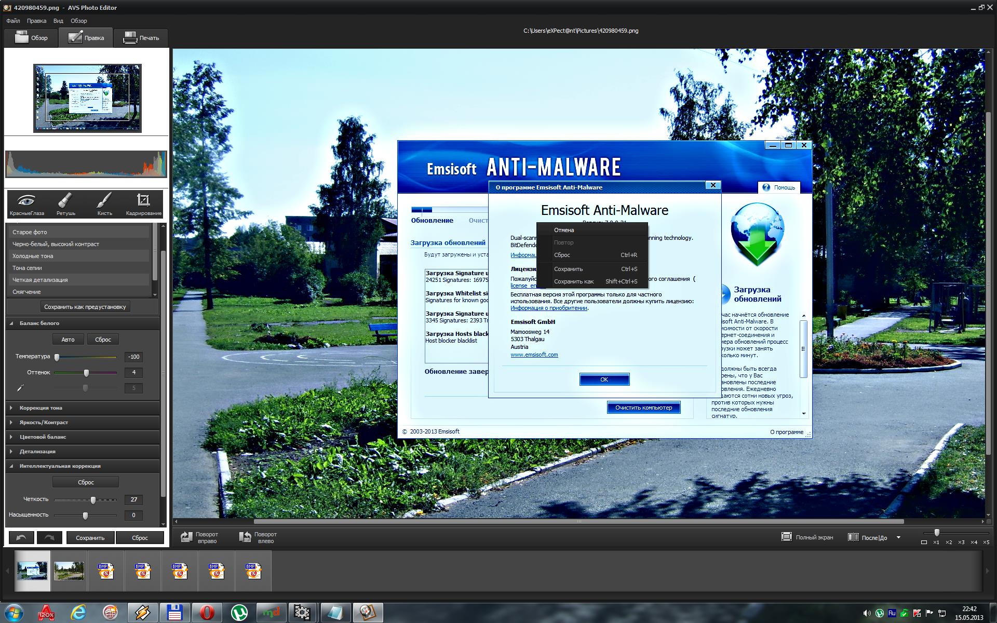
Task: Select x2 zoom level
Action: pos(949,542)
